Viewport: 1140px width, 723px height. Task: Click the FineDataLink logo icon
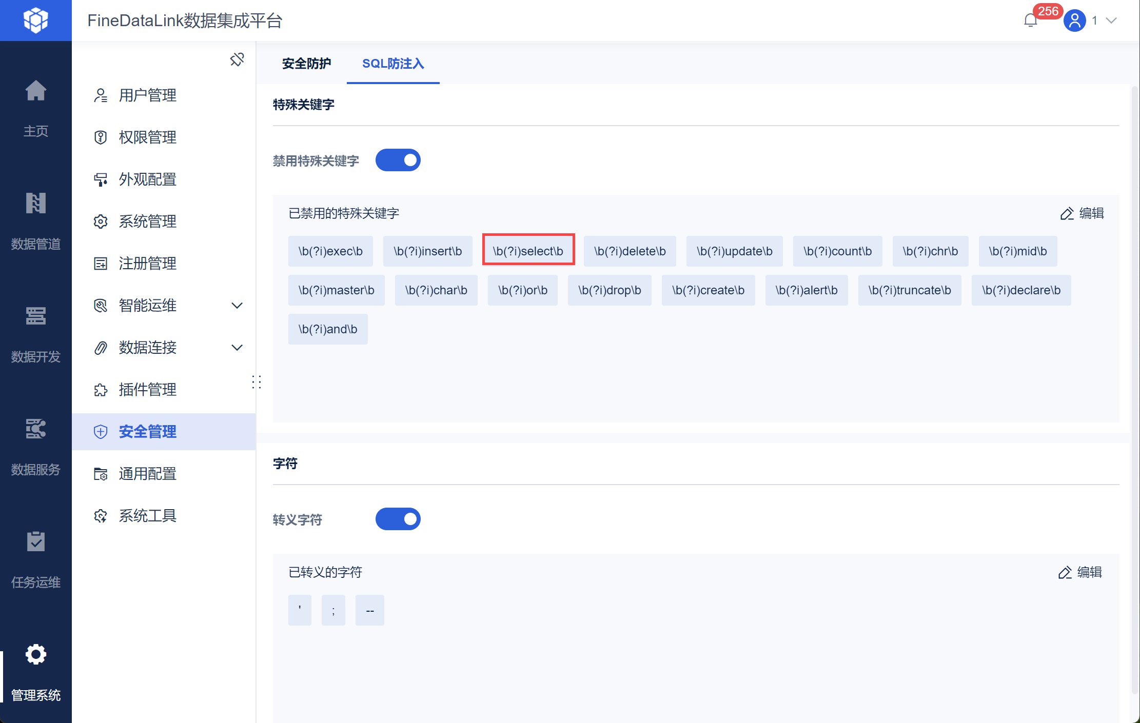(x=35, y=21)
